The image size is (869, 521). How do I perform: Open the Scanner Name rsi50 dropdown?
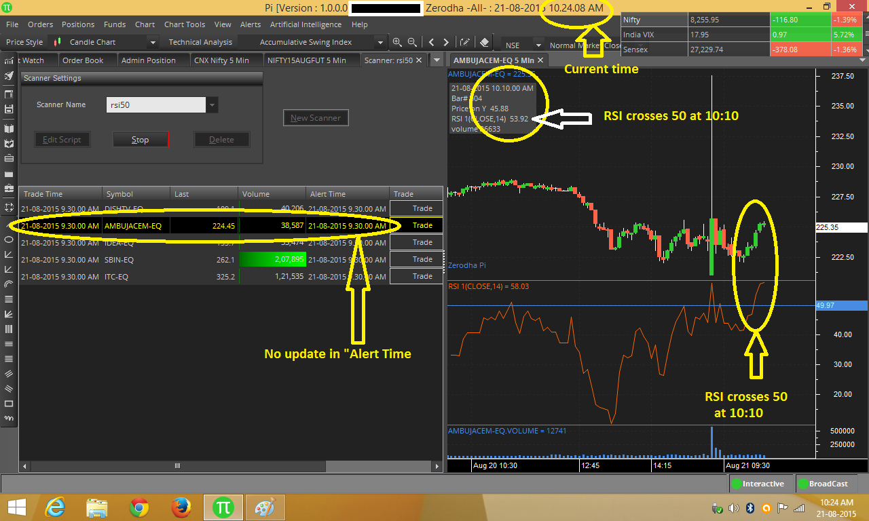[x=212, y=105]
